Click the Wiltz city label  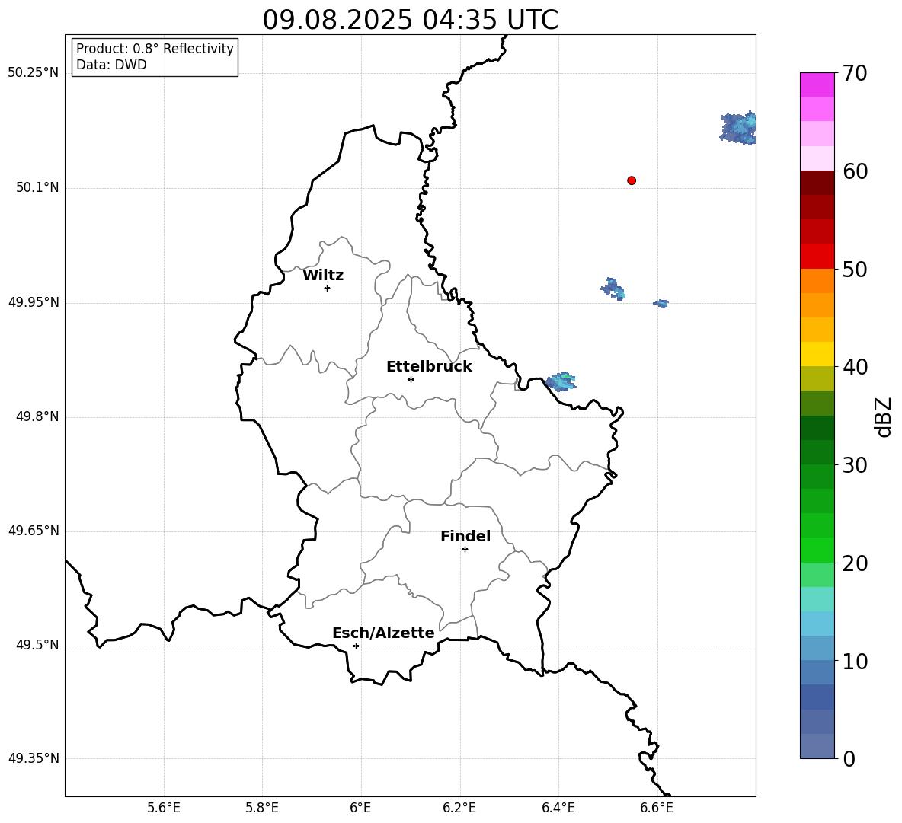[x=323, y=276]
